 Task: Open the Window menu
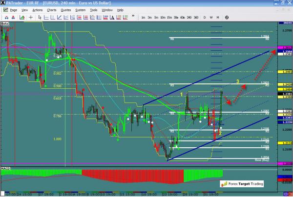tap(107, 10)
